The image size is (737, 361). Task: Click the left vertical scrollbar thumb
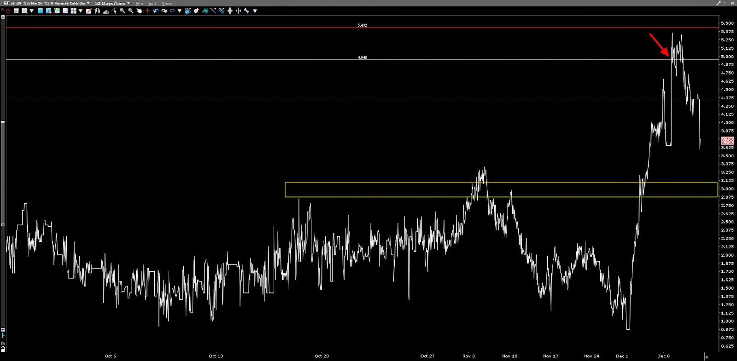click(3, 173)
